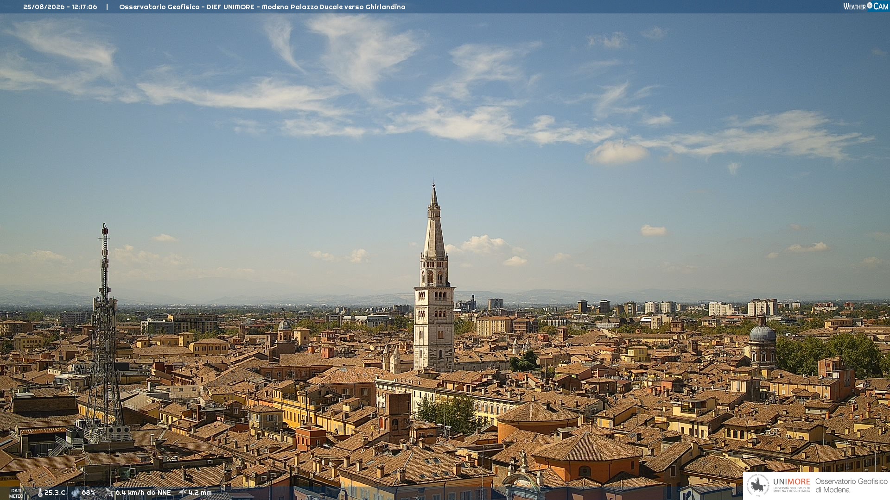Click the wind speed icon
Image resolution: width=890 pixels, height=500 pixels.
coord(109,493)
